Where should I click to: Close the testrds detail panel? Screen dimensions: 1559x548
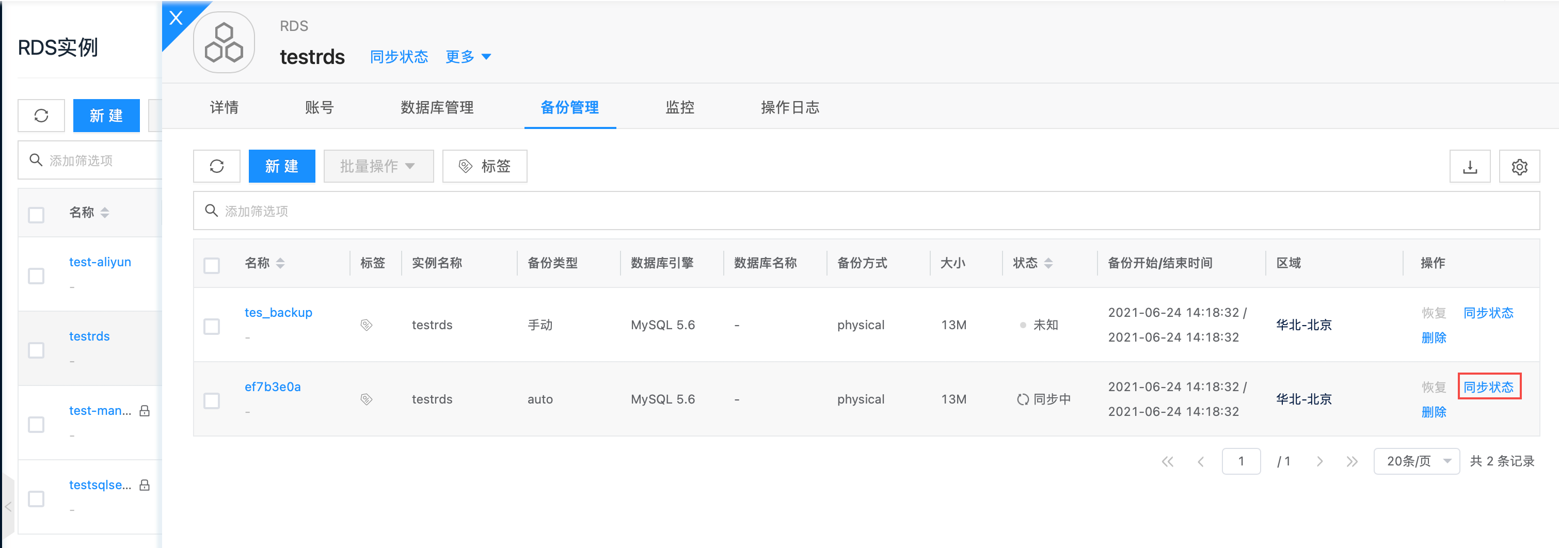[x=176, y=18]
